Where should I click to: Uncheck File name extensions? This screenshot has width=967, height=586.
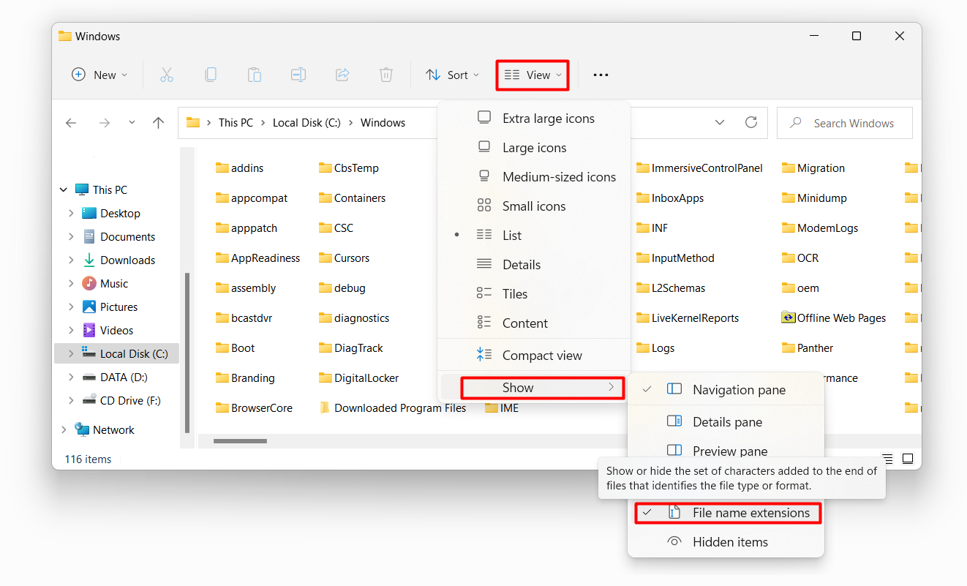(x=727, y=513)
